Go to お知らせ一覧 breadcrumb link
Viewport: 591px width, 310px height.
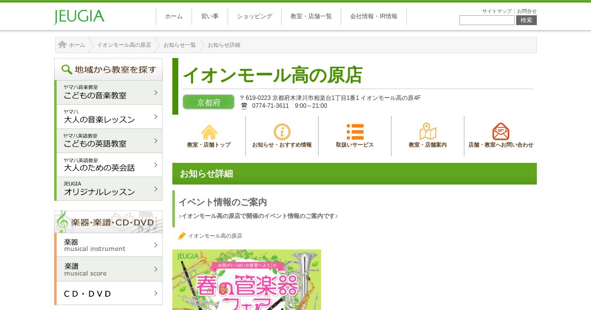click(x=180, y=45)
